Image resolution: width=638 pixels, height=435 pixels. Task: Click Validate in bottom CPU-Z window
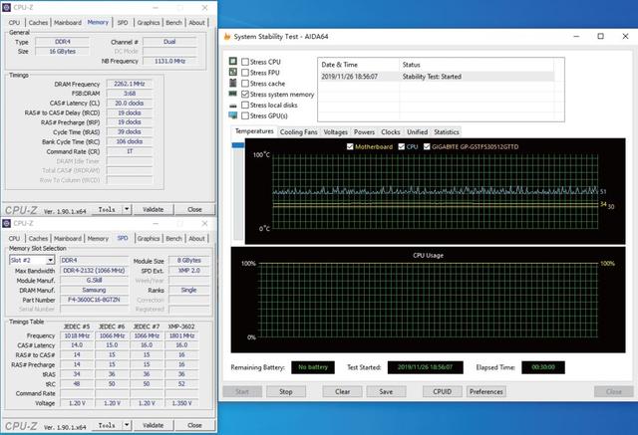click(153, 425)
